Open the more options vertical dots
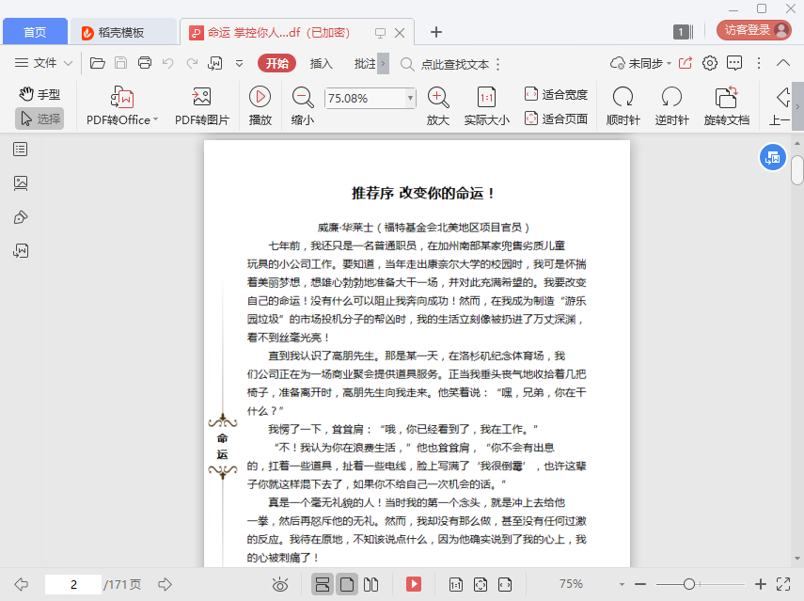This screenshot has height=601, width=804. [759, 63]
